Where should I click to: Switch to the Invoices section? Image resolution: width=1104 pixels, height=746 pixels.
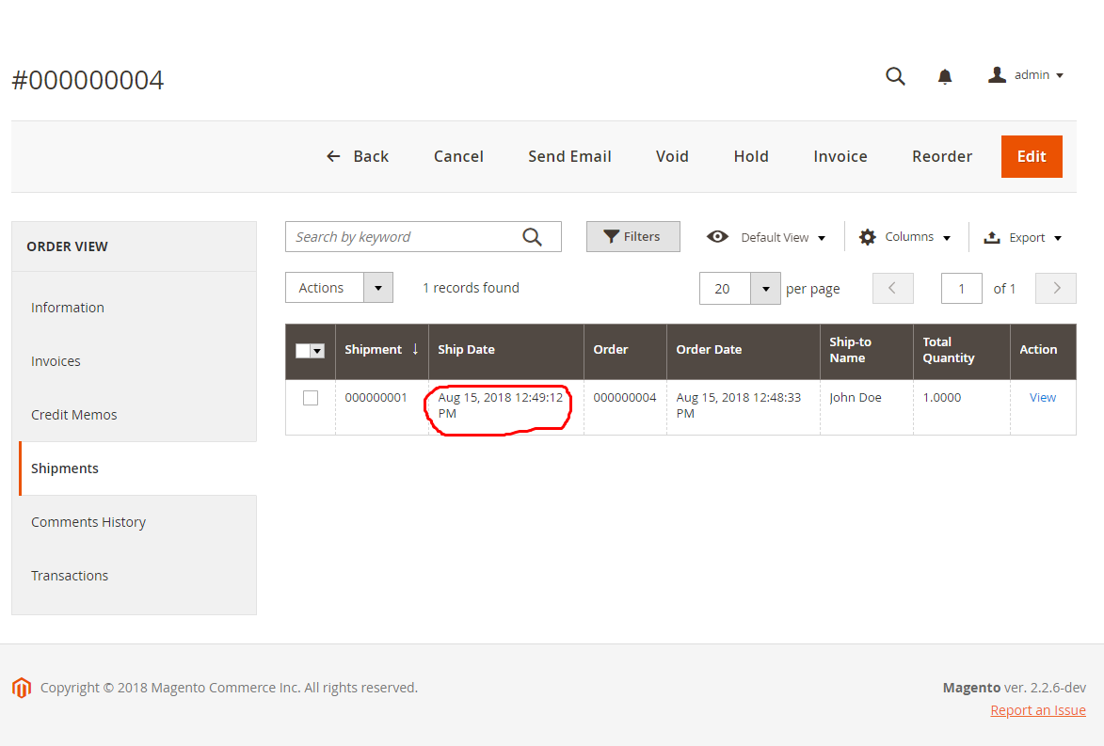56,360
